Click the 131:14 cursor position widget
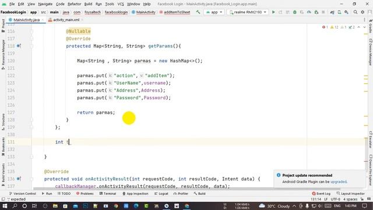 [x=316, y=199]
